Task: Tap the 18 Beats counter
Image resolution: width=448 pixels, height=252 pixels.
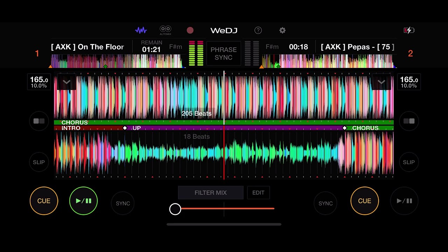Action: 196,136
